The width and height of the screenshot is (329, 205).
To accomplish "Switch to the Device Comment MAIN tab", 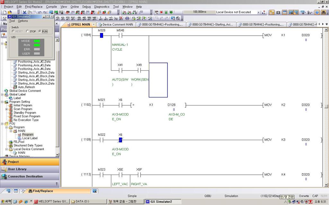I will click(x=116, y=24).
